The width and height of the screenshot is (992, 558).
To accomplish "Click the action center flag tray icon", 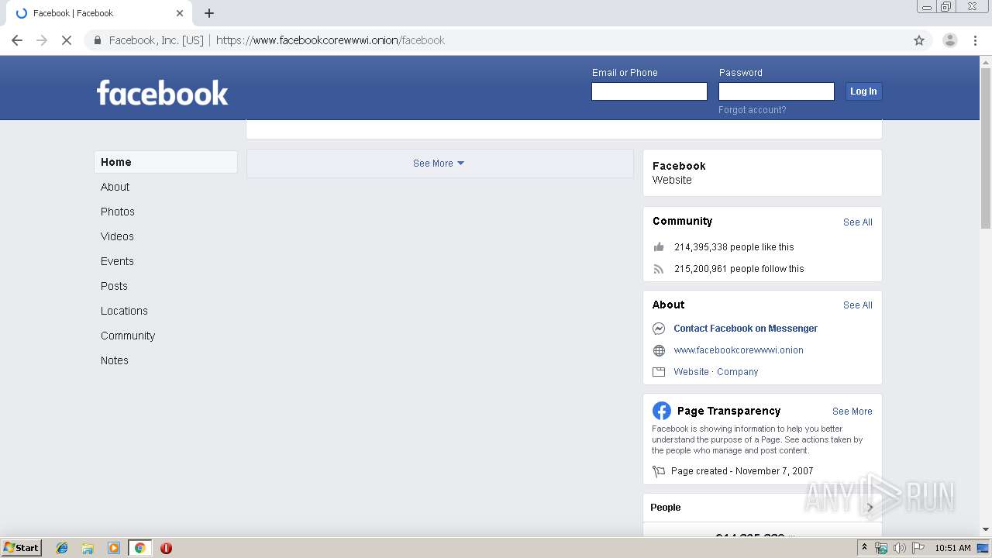I will 918,548.
